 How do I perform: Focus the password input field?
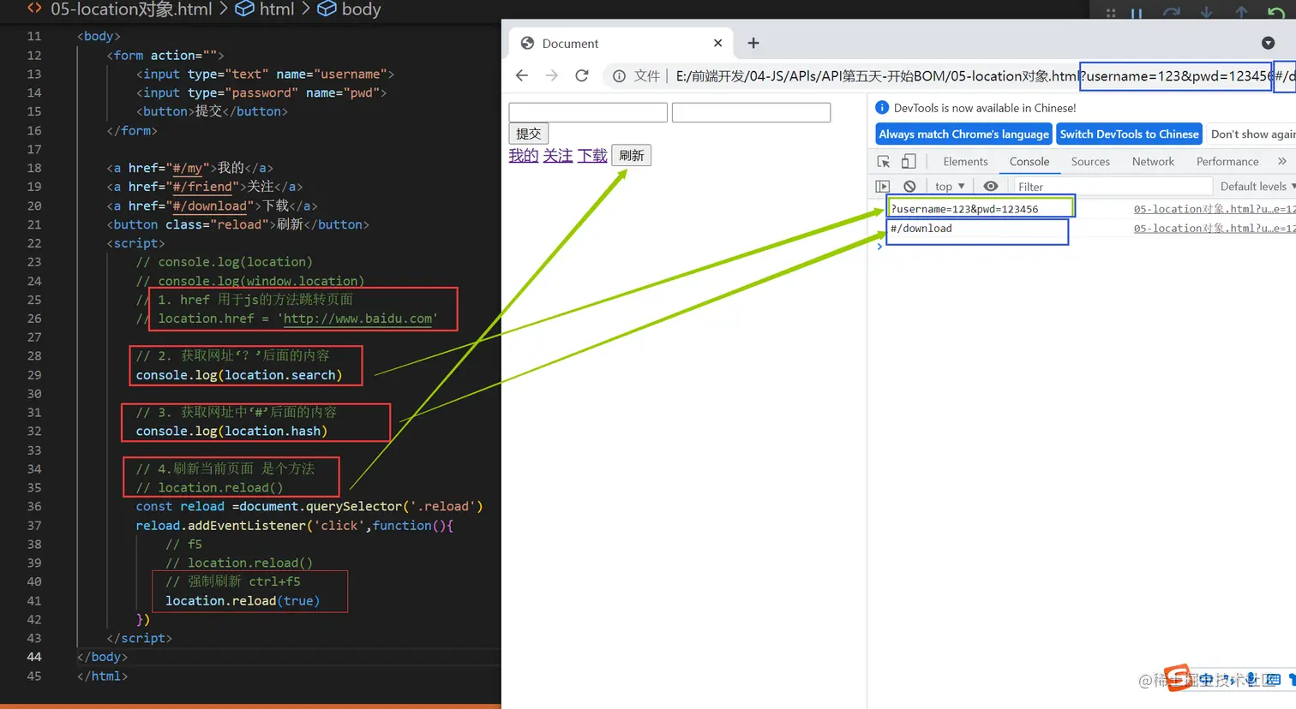[x=751, y=112]
